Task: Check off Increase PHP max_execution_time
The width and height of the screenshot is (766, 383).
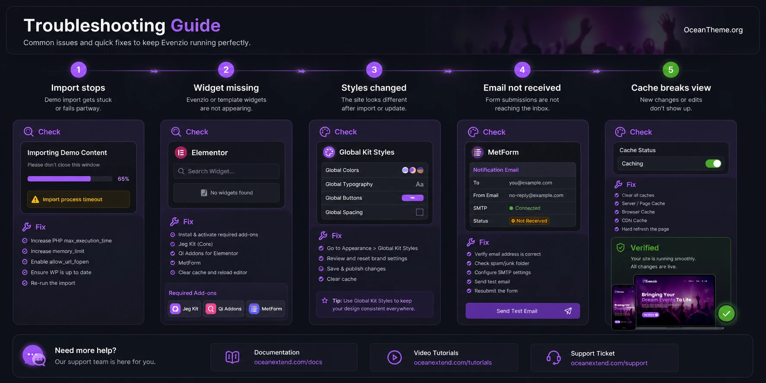Action: [x=25, y=241]
